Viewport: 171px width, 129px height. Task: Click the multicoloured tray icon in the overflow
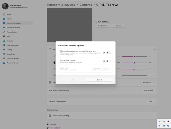tap(164, 121)
